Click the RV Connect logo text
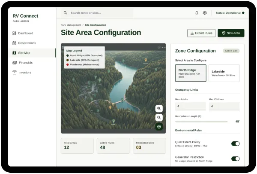This screenshot has width=257, height=174. tap(25, 16)
